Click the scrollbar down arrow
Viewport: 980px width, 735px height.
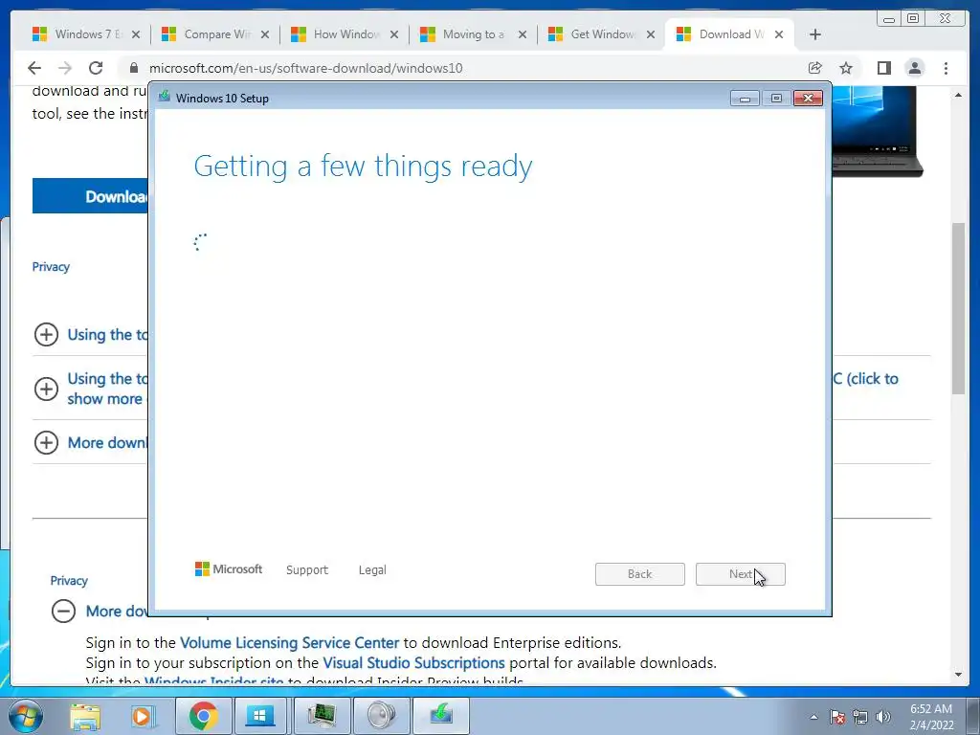point(959,675)
